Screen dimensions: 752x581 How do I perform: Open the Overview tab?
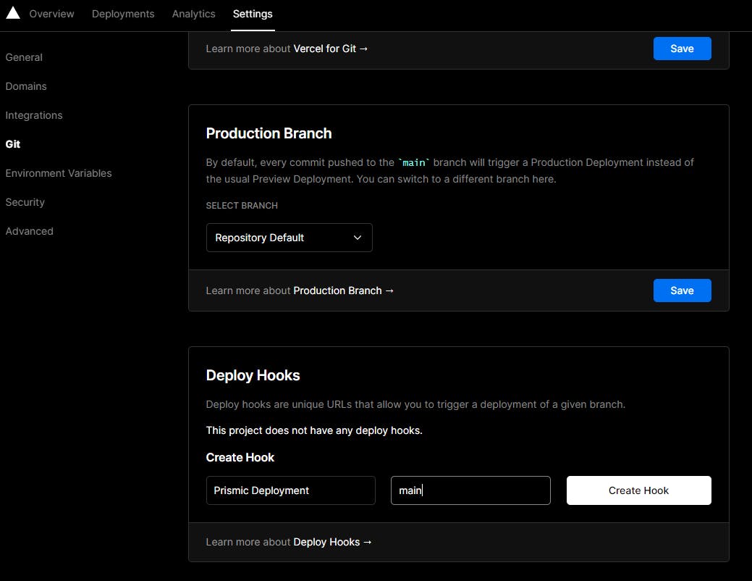click(52, 14)
